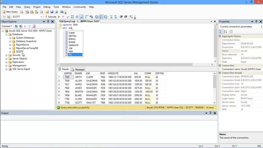The image size is (263, 148).
Task: Choose HIREDATE from the autocomplete list
Action: point(74,45)
